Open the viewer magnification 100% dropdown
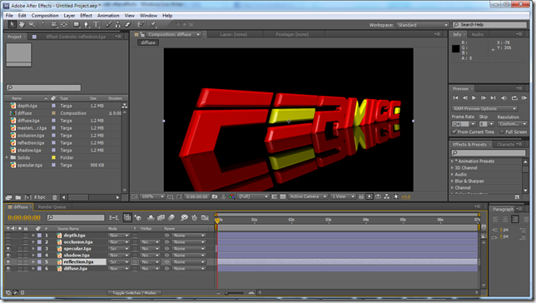Viewport: 536px width, 303px height. pyautogui.click(x=152, y=196)
